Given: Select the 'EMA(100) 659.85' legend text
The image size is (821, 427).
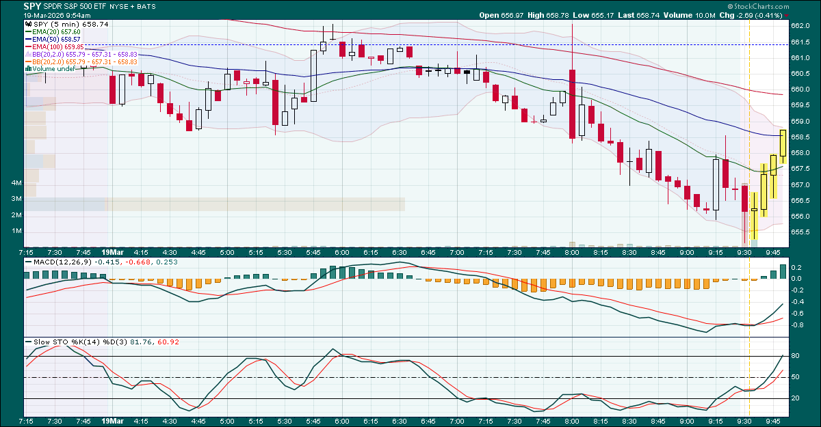Looking at the screenshot, I should 58,46.
